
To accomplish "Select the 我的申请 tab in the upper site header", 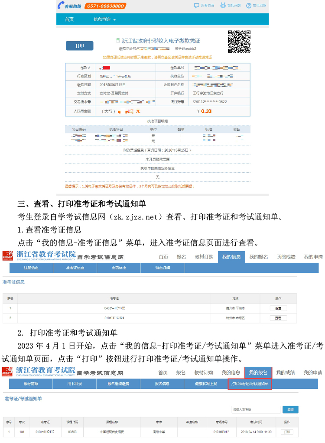I will [313, 257].
